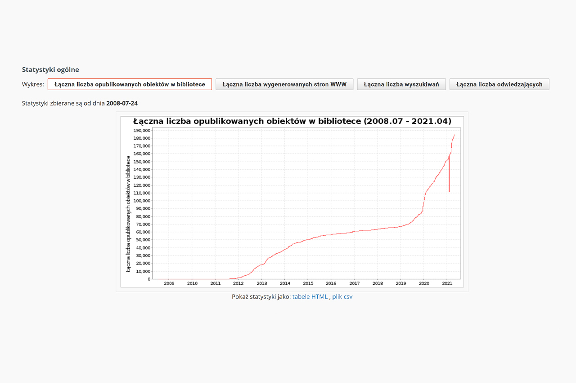Click the bold date 2008-07-24

(122, 103)
